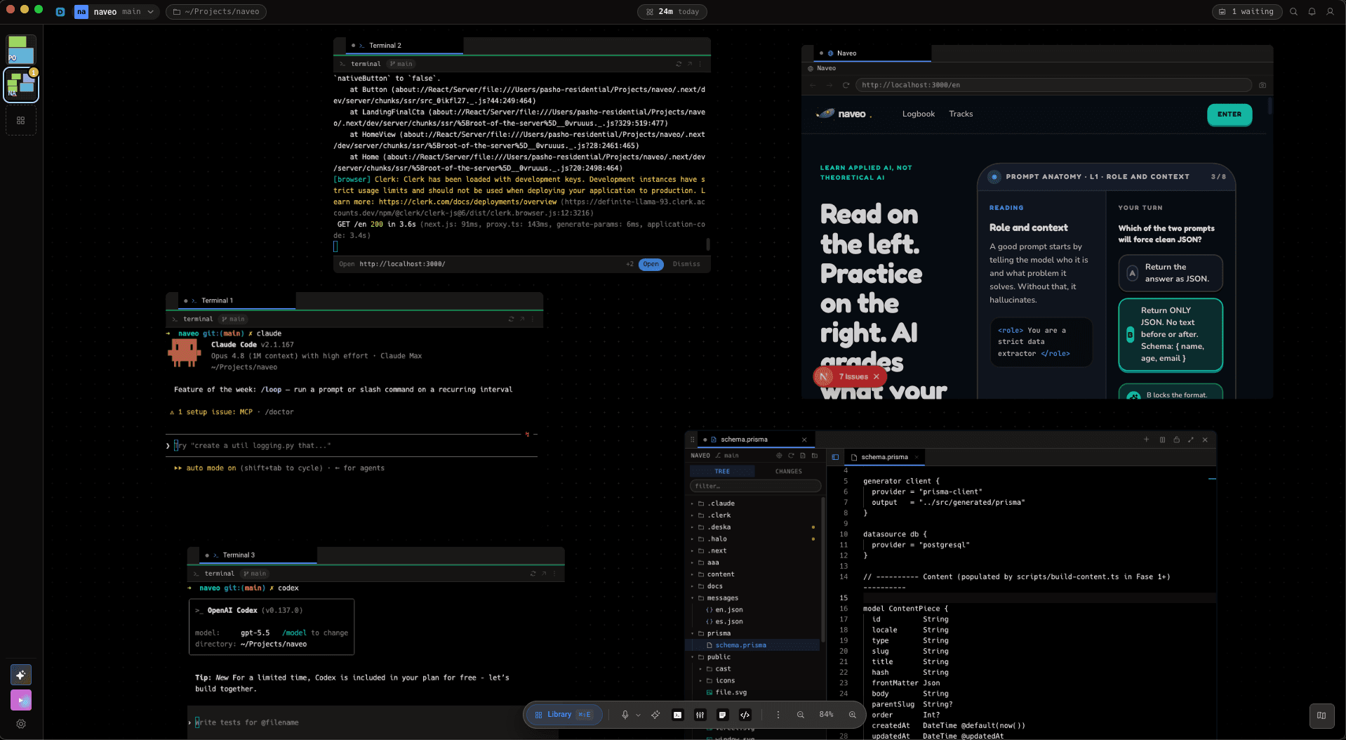Expand the content folder
This screenshot has height=740, width=1346.
point(751,574)
